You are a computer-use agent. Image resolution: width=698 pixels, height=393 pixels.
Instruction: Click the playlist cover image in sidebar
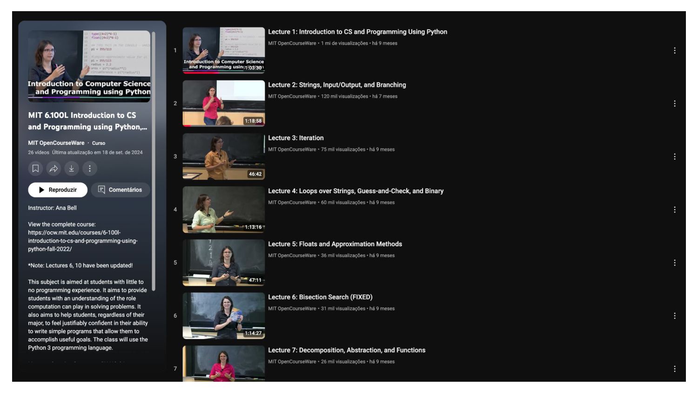(x=89, y=66)
